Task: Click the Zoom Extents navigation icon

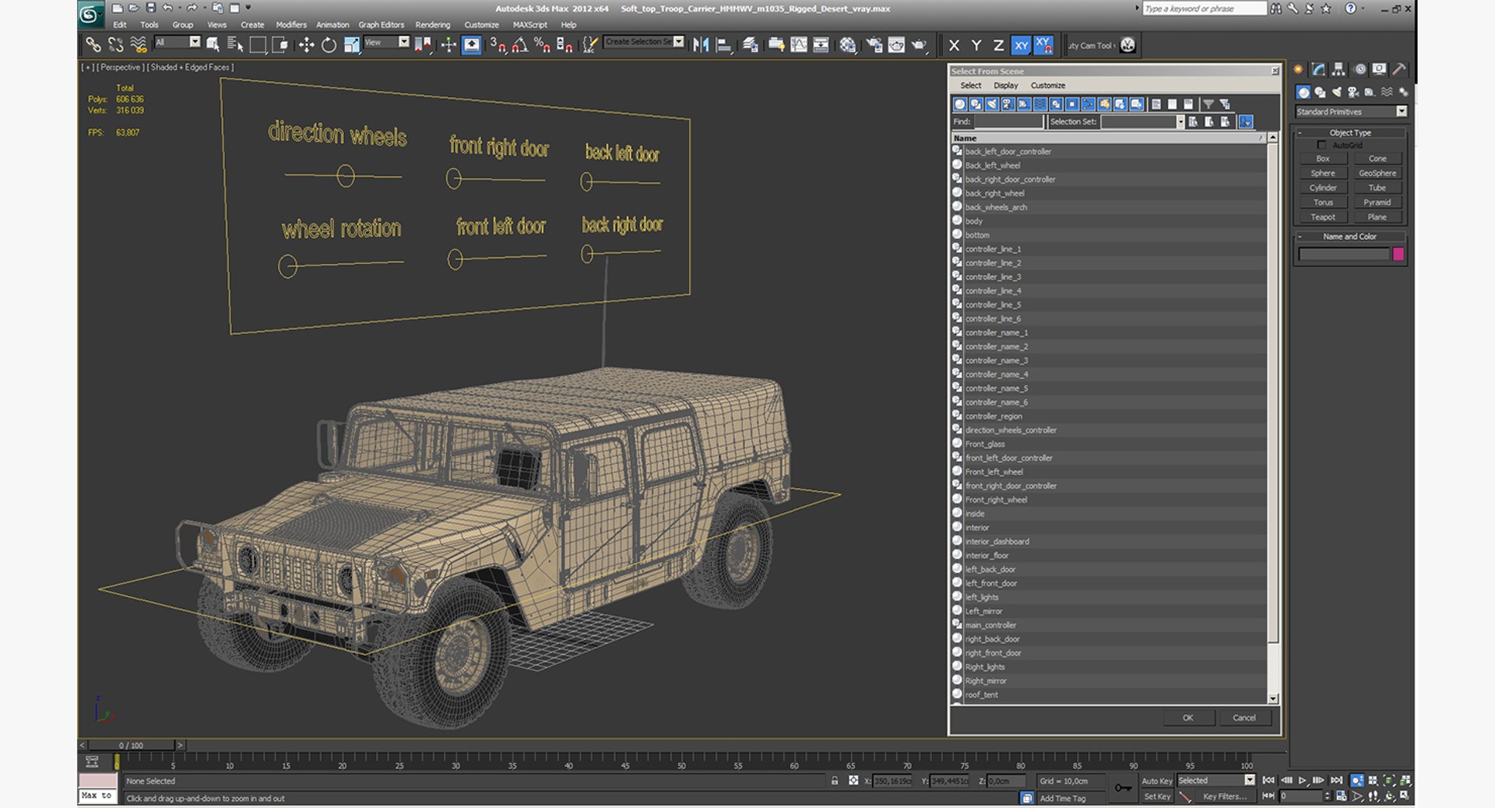Action: (1389, 780)
